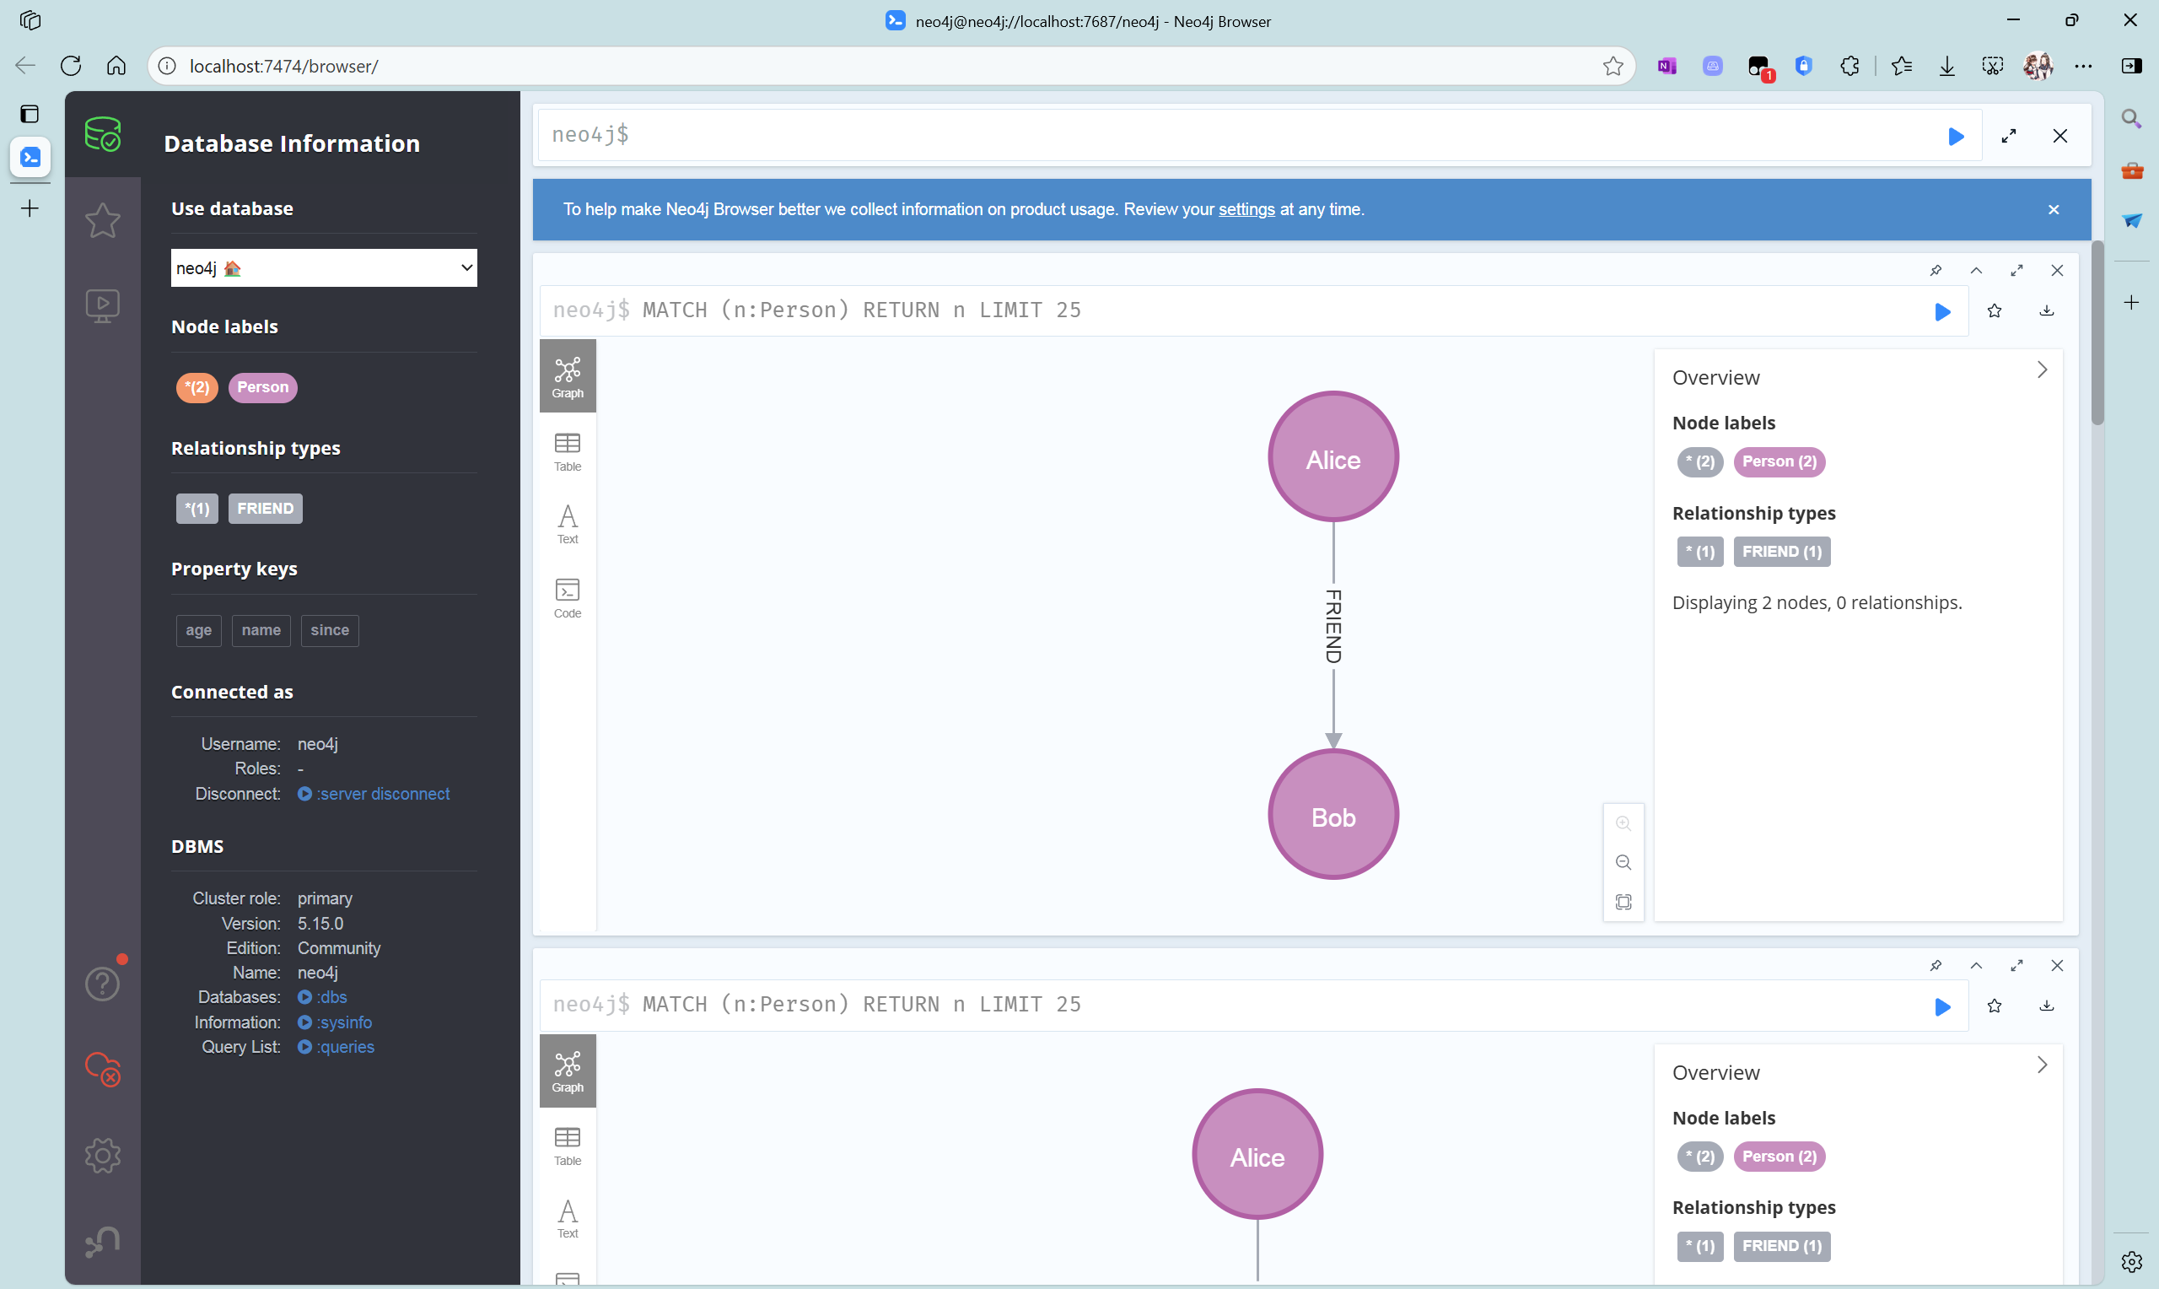Select the Bob node in the first graph
The image size is (2159, 1289).
(x=1333, y=815)
